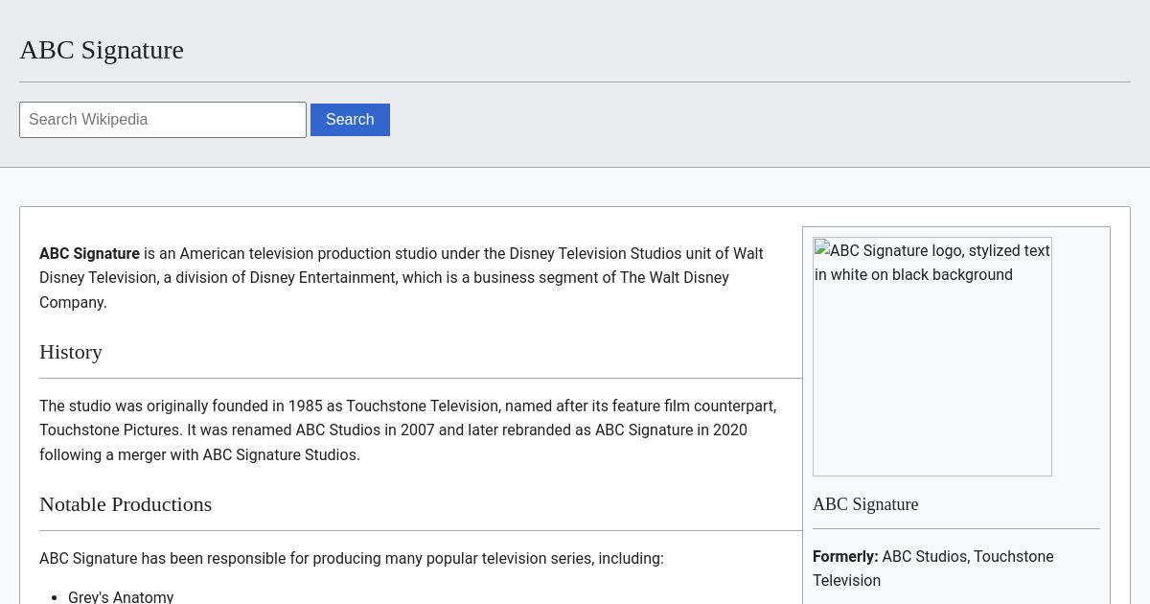Click 'ABC Signature Studios.' ending History paragraph
1150x604 pixels.
pyautogui.click(x=281, y=455)
